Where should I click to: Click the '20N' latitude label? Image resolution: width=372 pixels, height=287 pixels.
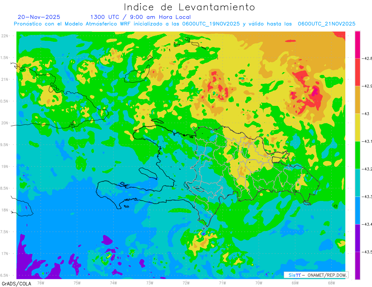pyautogui.click(x=5, y=123)
